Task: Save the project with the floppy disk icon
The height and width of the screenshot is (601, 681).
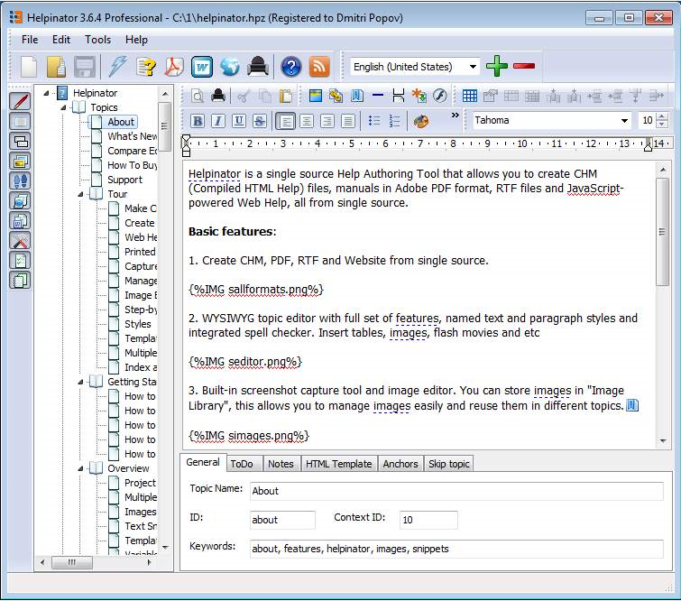Action: 84,67
